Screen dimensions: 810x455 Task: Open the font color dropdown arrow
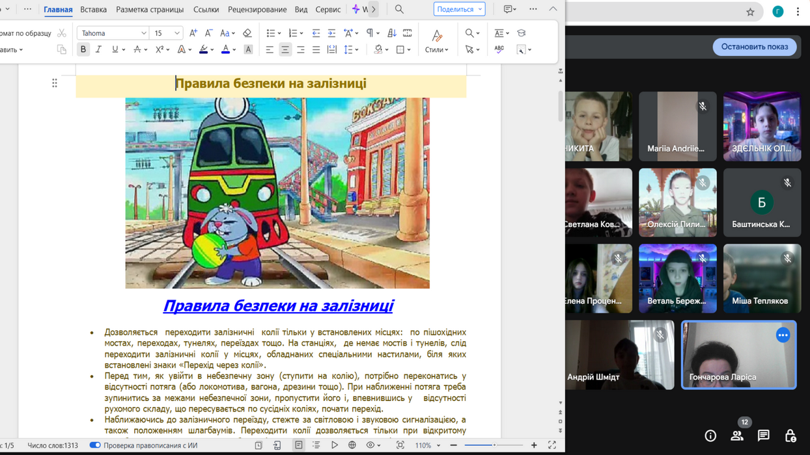[234, 50]
